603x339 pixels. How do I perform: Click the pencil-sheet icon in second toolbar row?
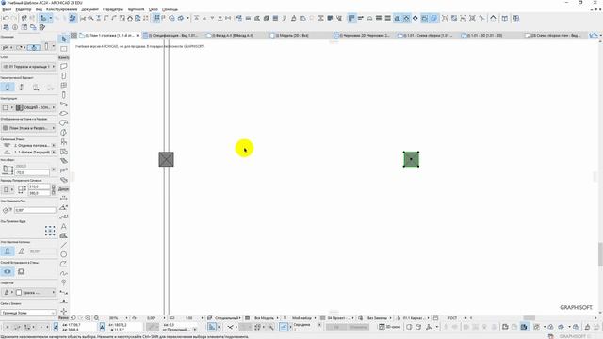click(x=42, y=27)
